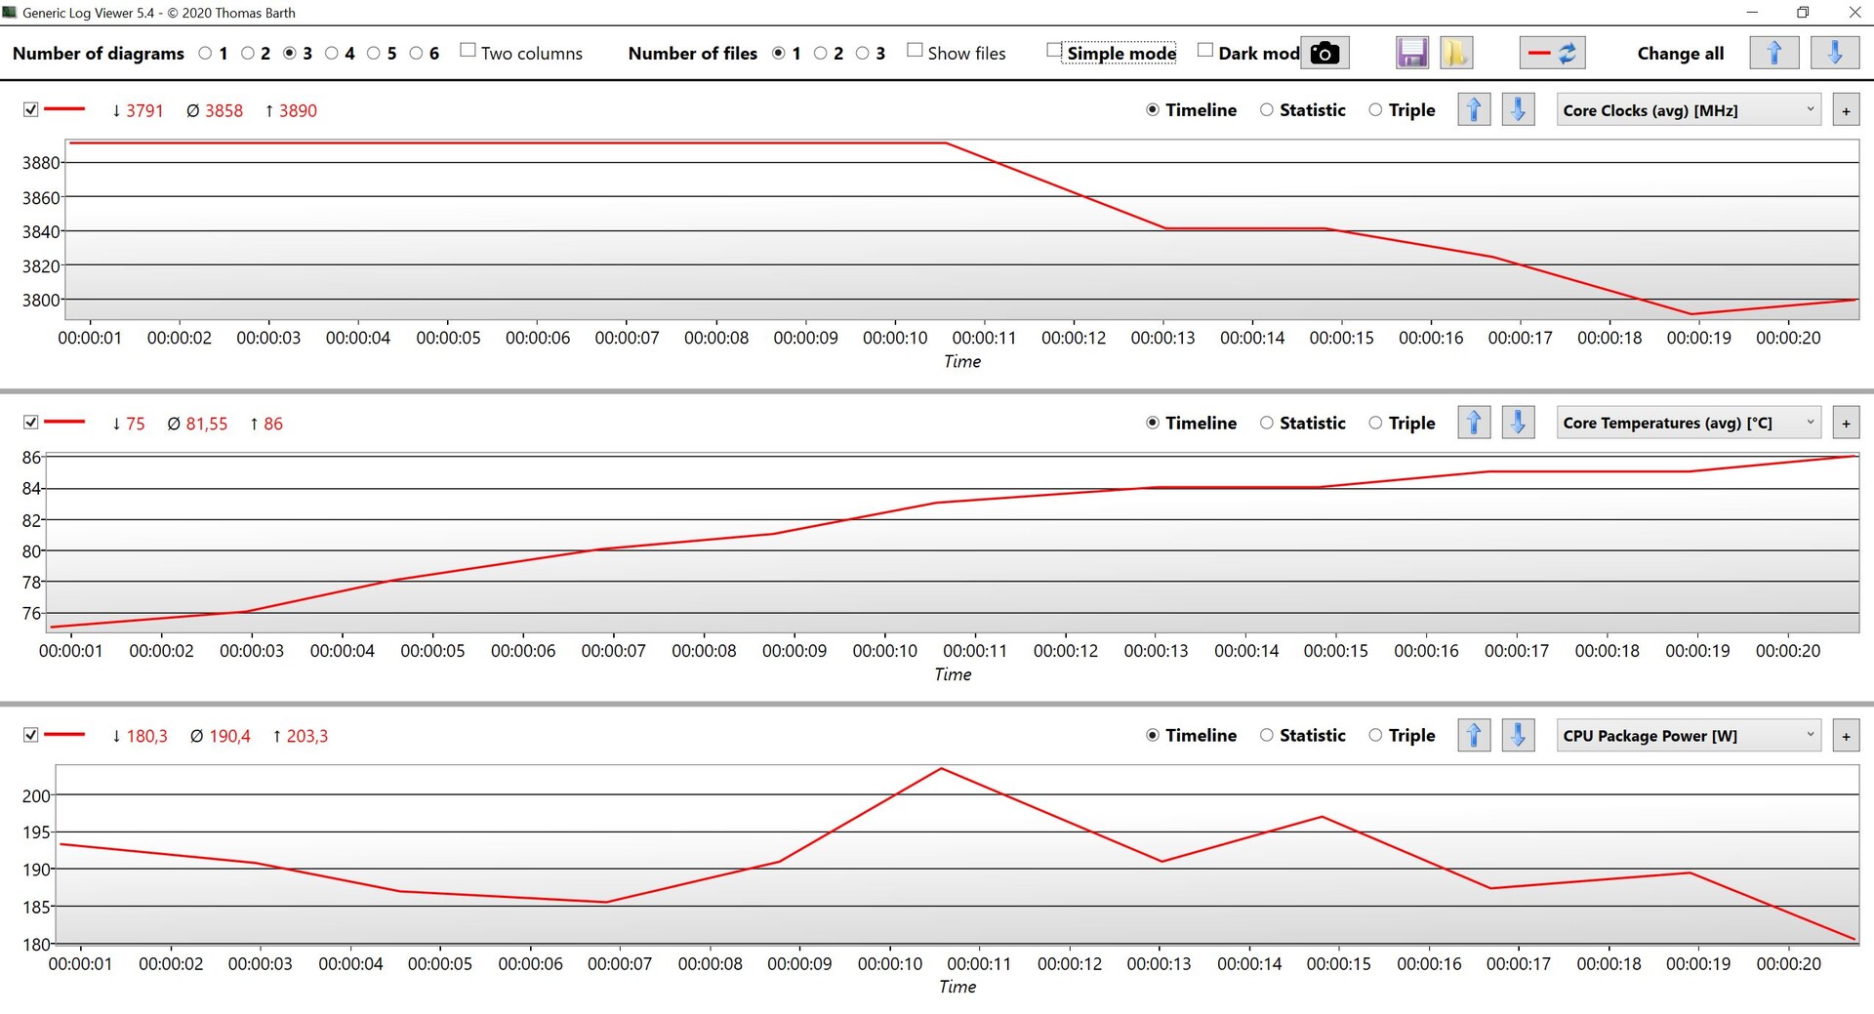Viewport: 1874px width, 1014px height.
Task: Enable Two columns layout
Action: 468,51
